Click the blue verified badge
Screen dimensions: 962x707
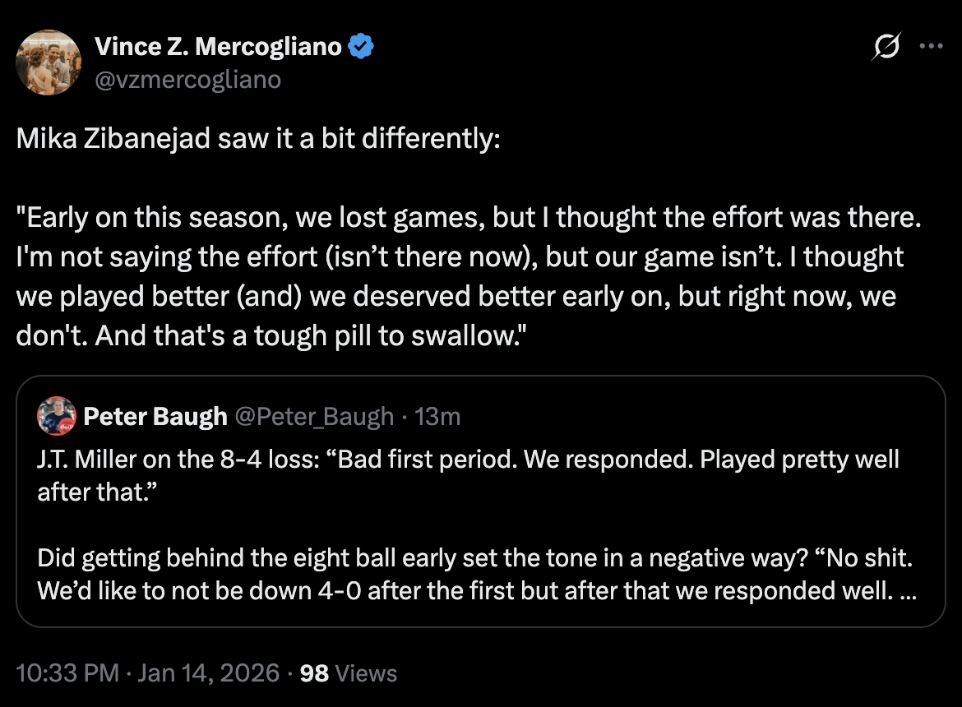pos(361,48)
